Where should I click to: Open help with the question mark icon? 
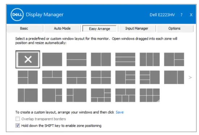click(x=182, y=15)
